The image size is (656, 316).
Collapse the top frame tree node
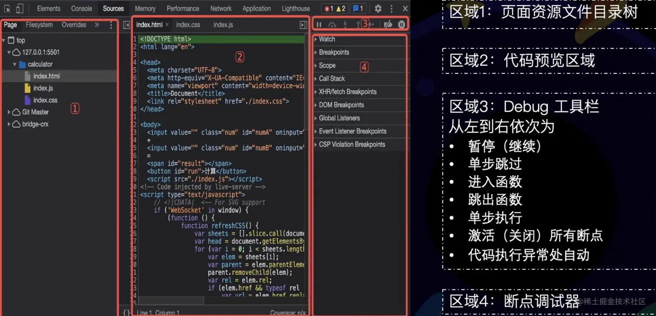pyautogui.click(x=4, y=40)
